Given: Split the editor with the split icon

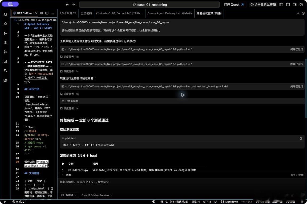Looking at the screenshot, I should point(47,13).
